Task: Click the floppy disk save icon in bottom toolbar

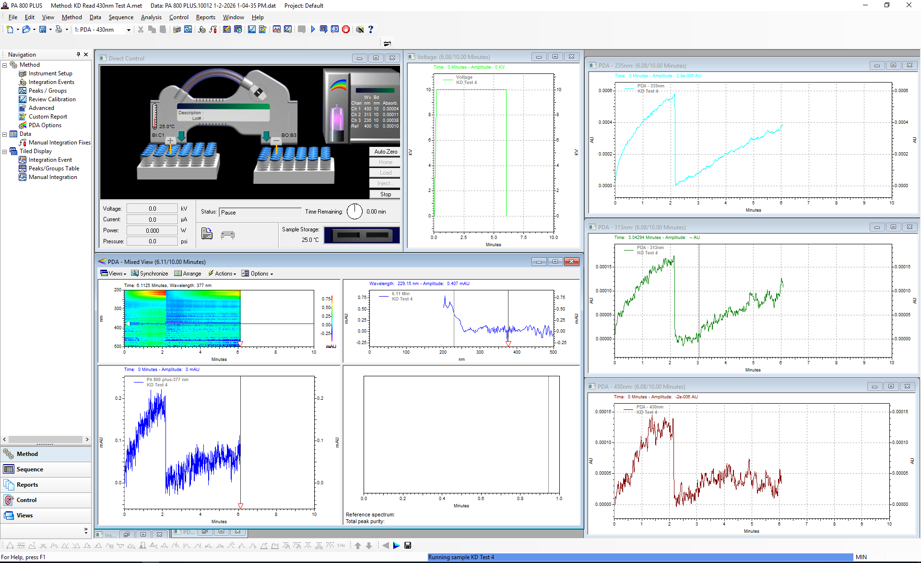Action: click(408, 545)
